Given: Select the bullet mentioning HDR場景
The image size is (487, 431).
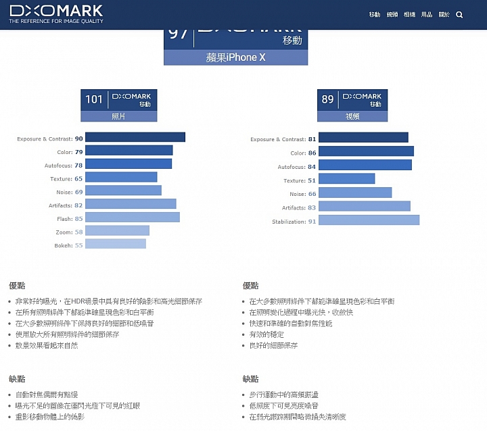Looking at the screenshot, I should [109, 301].
